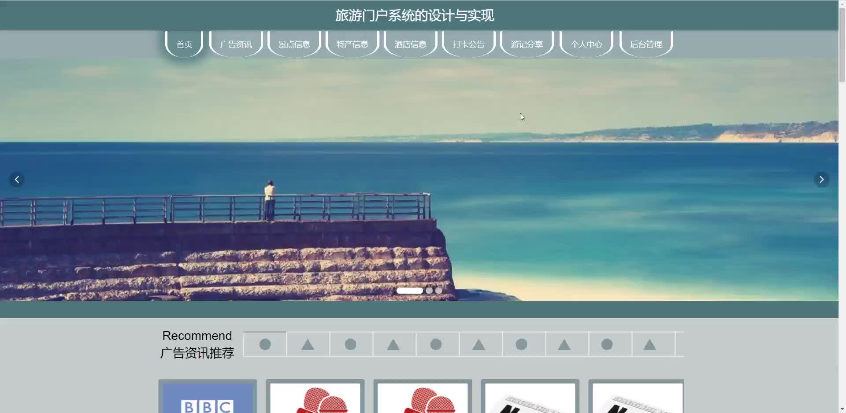Select the third carousel indicator dot
This screenshot has height=413, width=846.
[439, 291]
